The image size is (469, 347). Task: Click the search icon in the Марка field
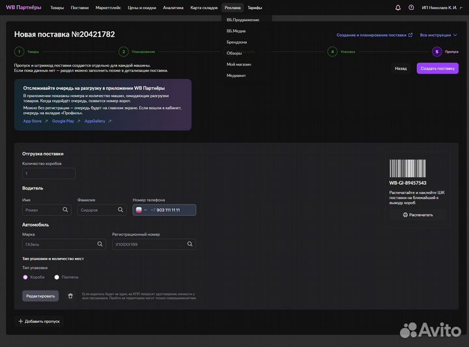coord(100,244)
